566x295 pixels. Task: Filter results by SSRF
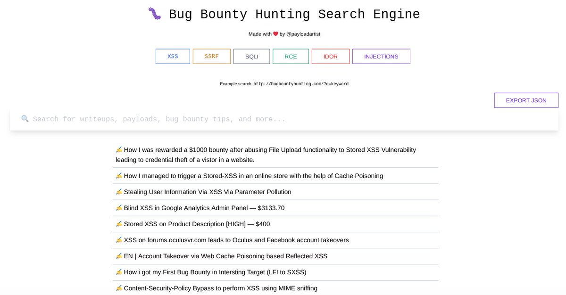pos(212,57)
